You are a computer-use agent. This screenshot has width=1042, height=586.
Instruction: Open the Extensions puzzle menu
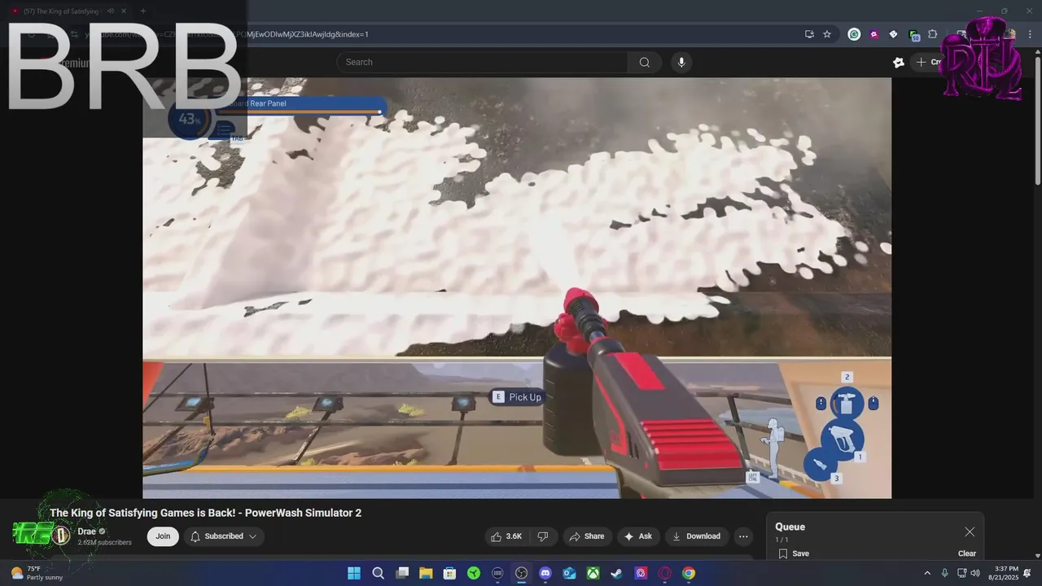click(933, 34)
